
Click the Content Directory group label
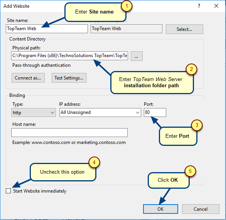[x=27, y=39]
